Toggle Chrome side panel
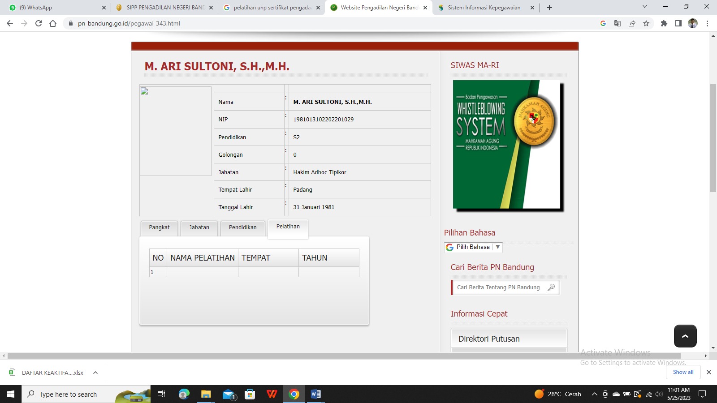Image resolution: width=717 pixels, height=403 pixels. point(678,23)
